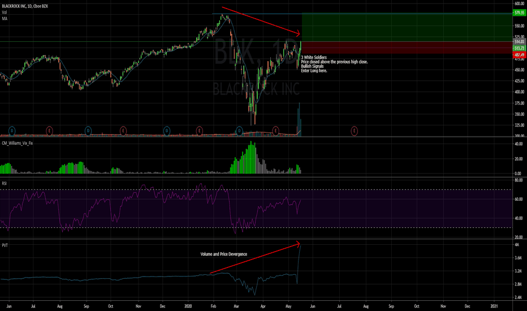
Task: Click the dividend marker in early September 2019
Action: [88, 131]
